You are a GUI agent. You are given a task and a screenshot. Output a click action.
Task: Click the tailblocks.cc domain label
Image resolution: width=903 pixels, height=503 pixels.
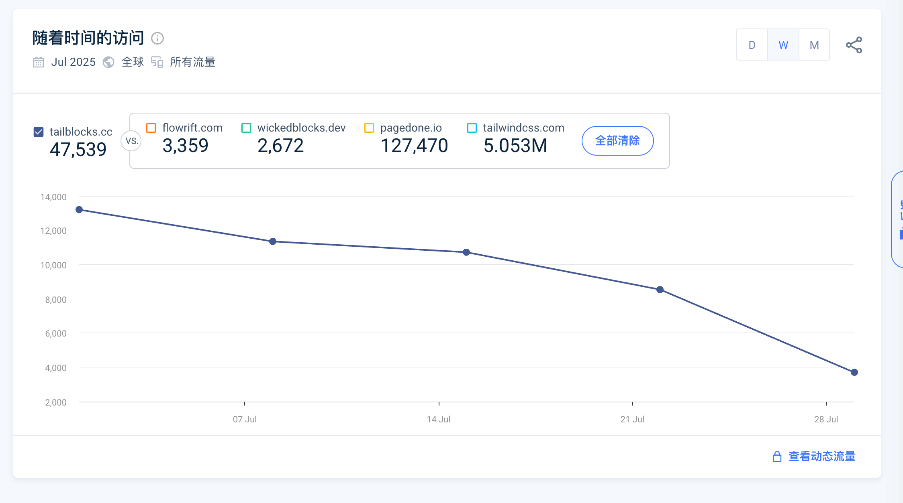81,132
